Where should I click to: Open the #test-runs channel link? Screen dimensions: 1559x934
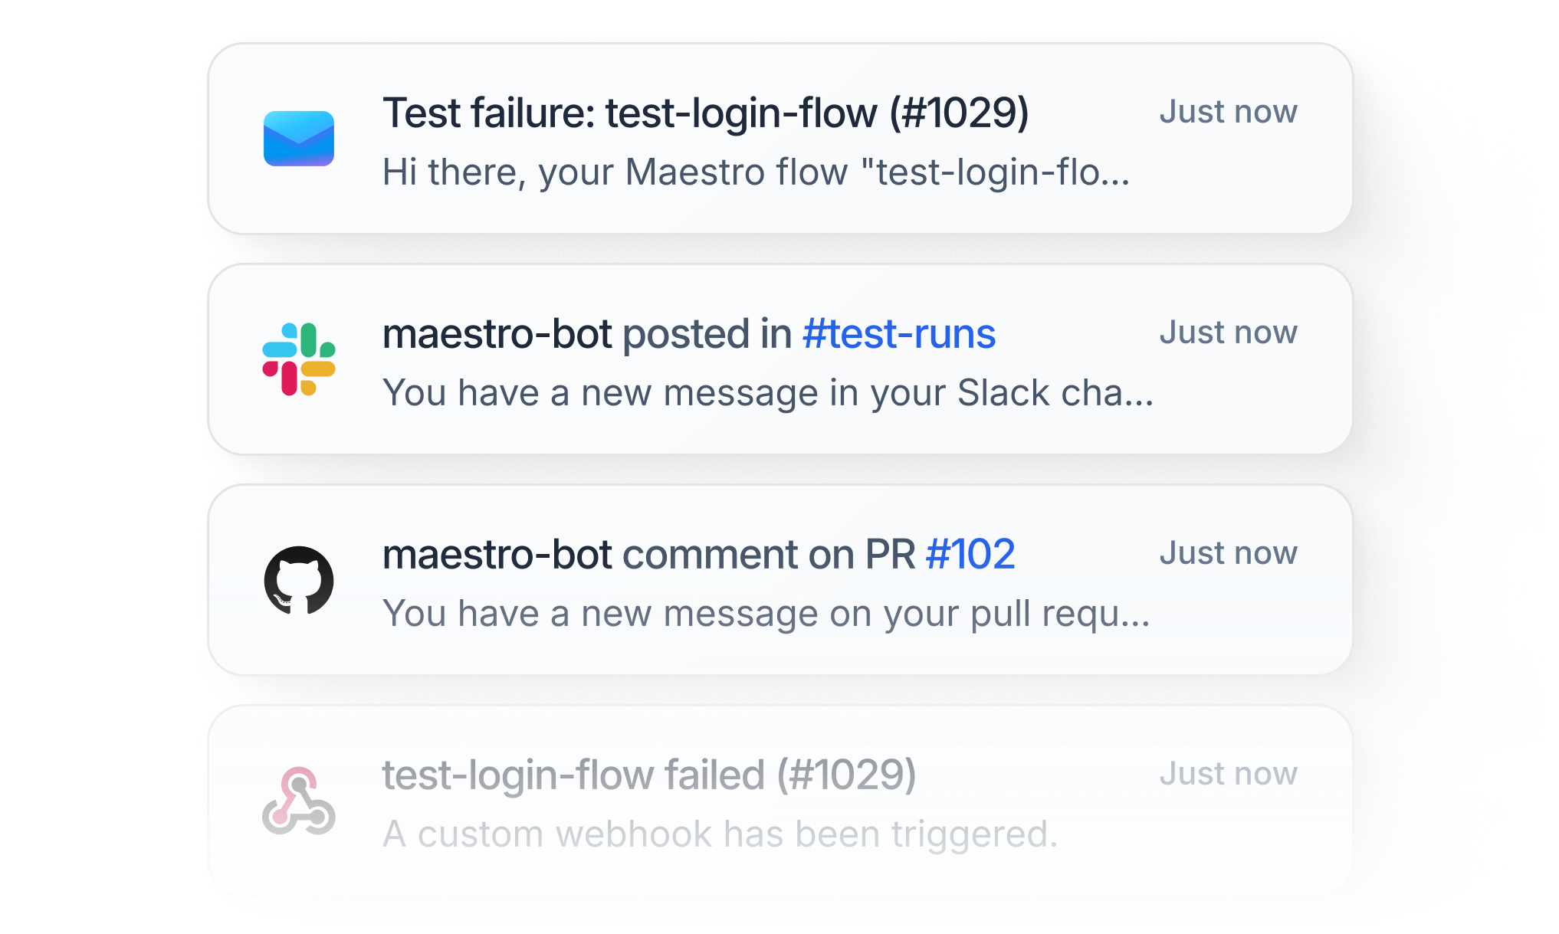(898, 334)
